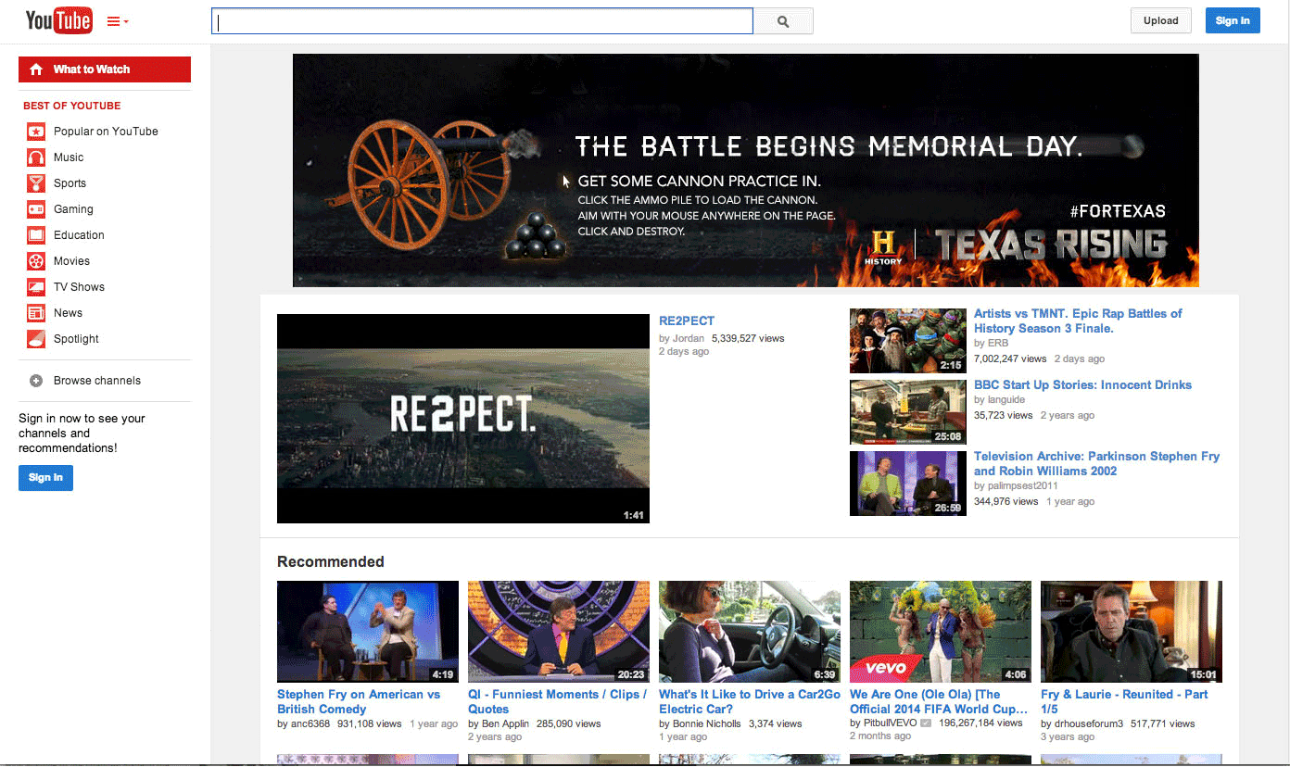Open TV Shows in sidebar
This screenshot has height=767, width=1290.
tap(79, 287)
